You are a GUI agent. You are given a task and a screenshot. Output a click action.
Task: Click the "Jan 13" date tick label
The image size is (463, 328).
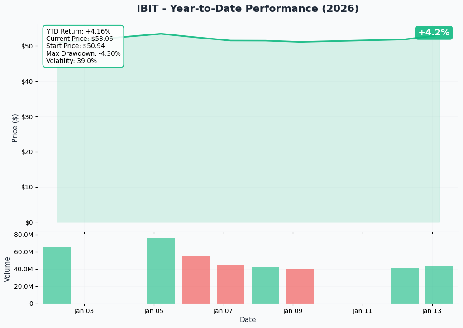tap(432, 311)
